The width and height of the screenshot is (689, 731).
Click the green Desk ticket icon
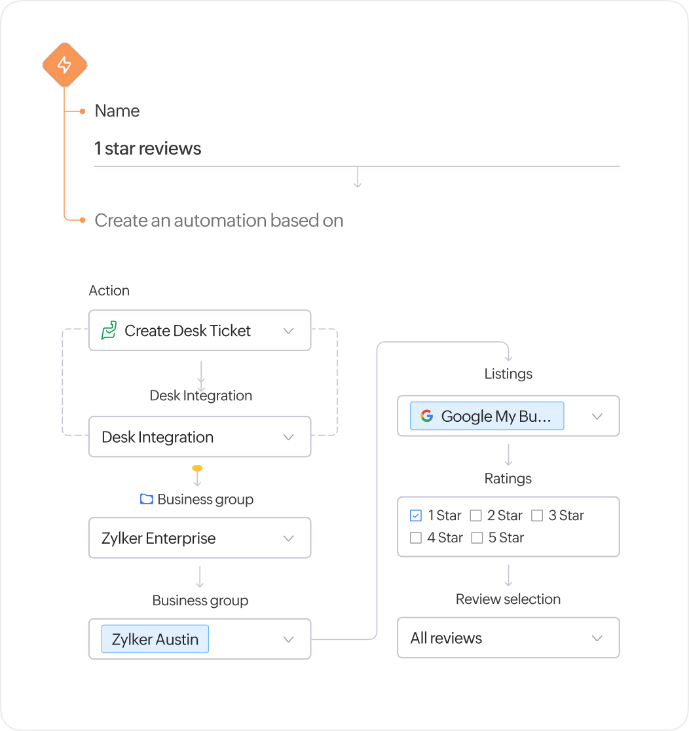tap(109, 331)
